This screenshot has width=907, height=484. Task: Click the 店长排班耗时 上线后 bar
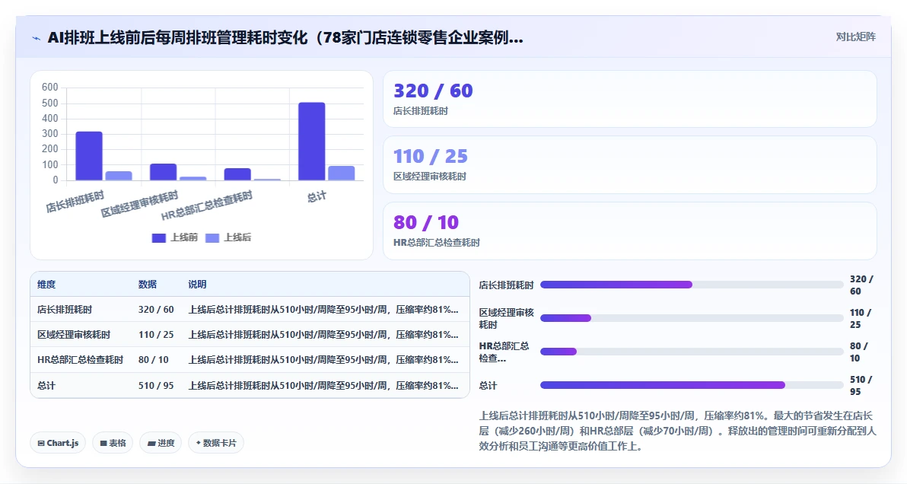pos(119,176)
